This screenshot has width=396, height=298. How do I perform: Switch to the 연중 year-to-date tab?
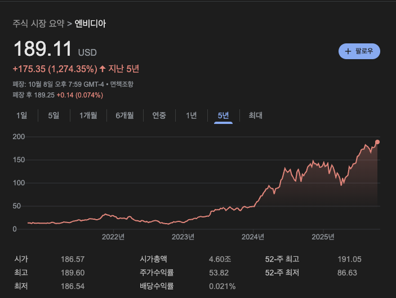[159, 115]
